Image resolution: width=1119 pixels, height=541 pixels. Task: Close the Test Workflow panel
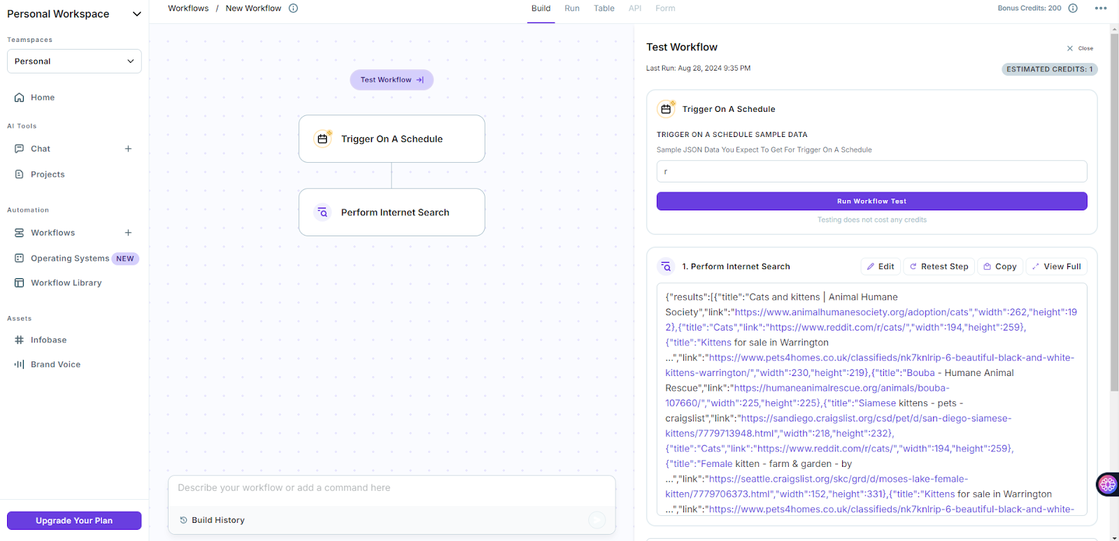(x=1080, y=48)
